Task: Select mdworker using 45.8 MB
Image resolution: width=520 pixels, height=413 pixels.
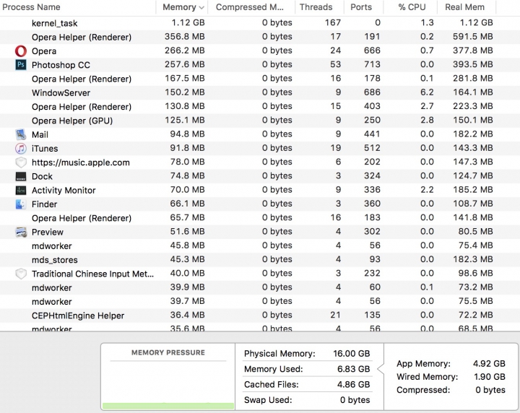Action: coord(260,246)
